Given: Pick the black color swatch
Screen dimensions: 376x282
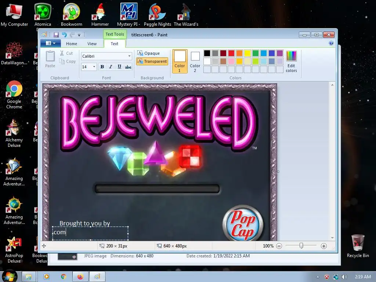Looking at the screenshot, I should 207,53.
